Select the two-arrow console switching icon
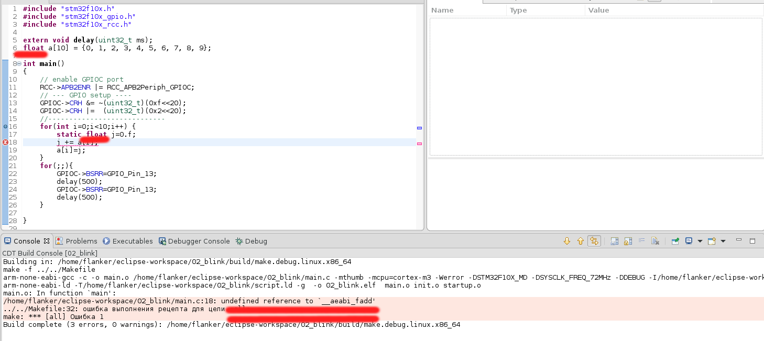 coord(594,241)
